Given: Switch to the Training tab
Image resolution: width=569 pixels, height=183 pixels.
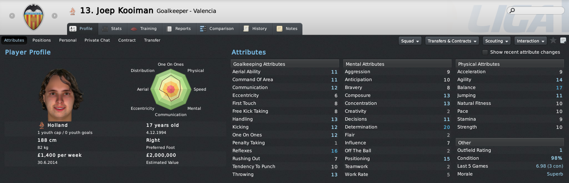Looking at the screenshot, I should [x=144, y=29].
